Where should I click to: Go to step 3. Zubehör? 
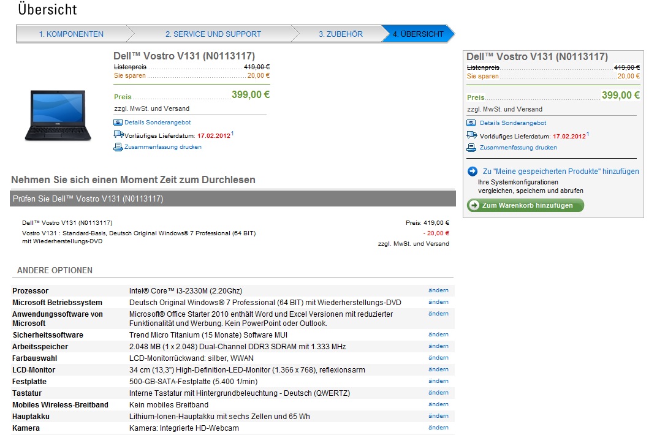(x=341, y=34)
